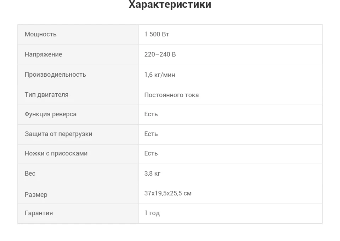The width and height of the screenshot is (340, 241).
Task: Click Есть next to Защита от перегрузки
Action: tap(151, 134)
